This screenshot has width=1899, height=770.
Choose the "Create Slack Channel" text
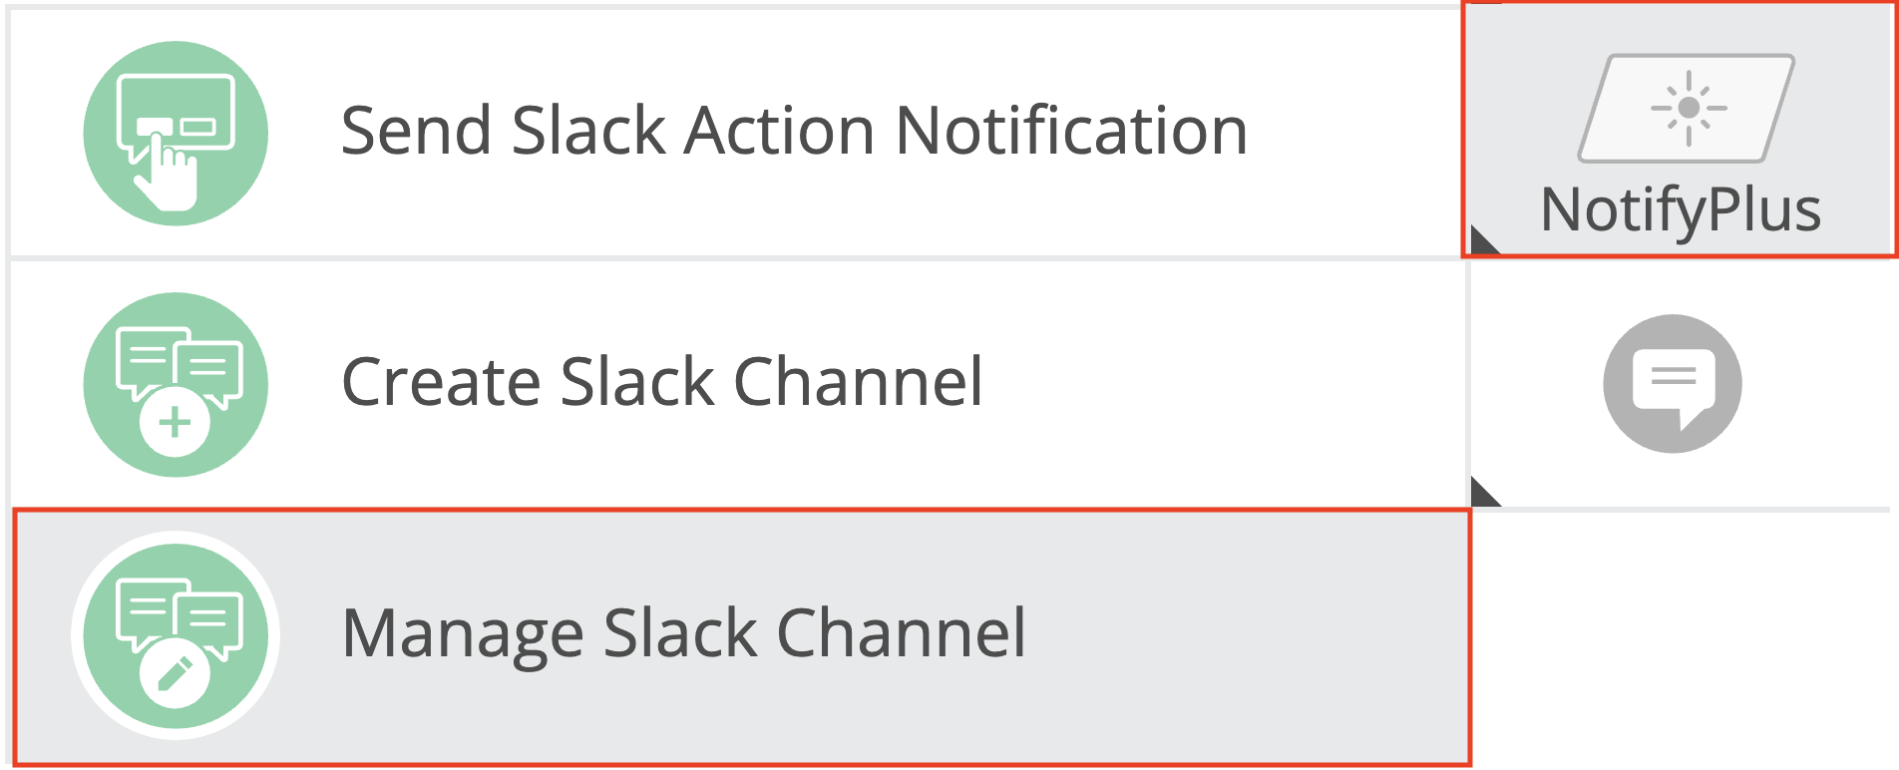pos(662,382)
